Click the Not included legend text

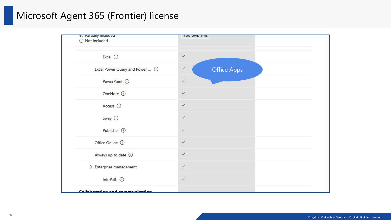pos(96,41)
